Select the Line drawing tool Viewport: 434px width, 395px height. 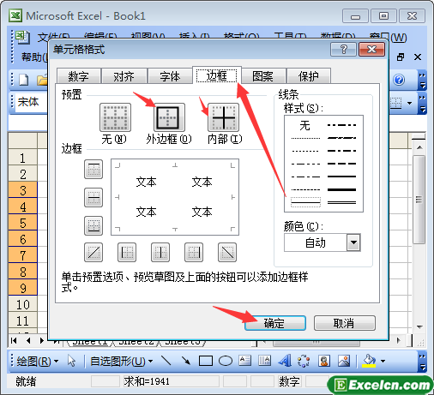166,361
